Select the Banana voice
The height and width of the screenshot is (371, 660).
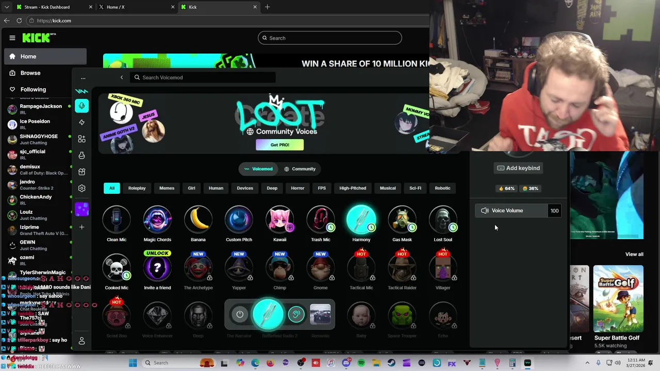click(198, 220)
